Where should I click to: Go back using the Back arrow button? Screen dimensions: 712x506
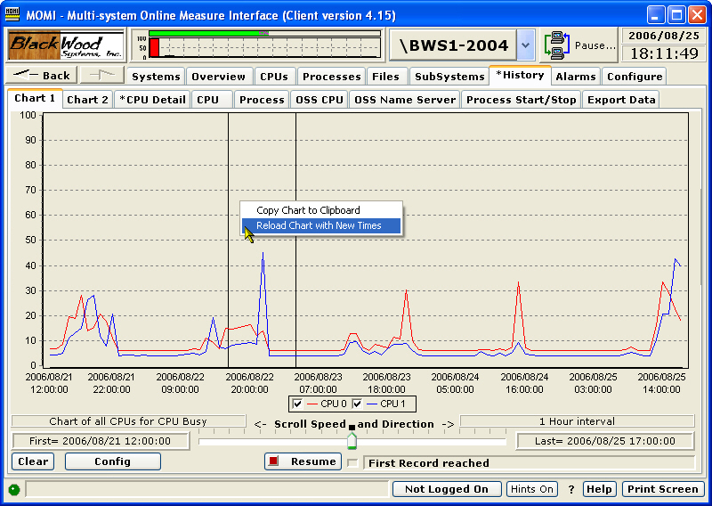[x=41, y=76]
